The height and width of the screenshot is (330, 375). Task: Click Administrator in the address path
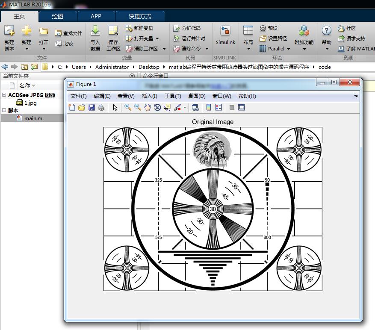(x=112, y=67)
